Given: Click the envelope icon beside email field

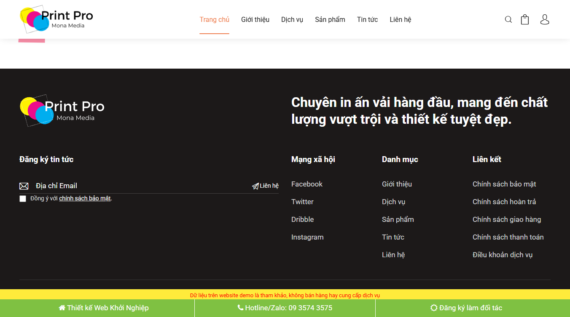Looking at the screenshot, I should coord(24,186).
